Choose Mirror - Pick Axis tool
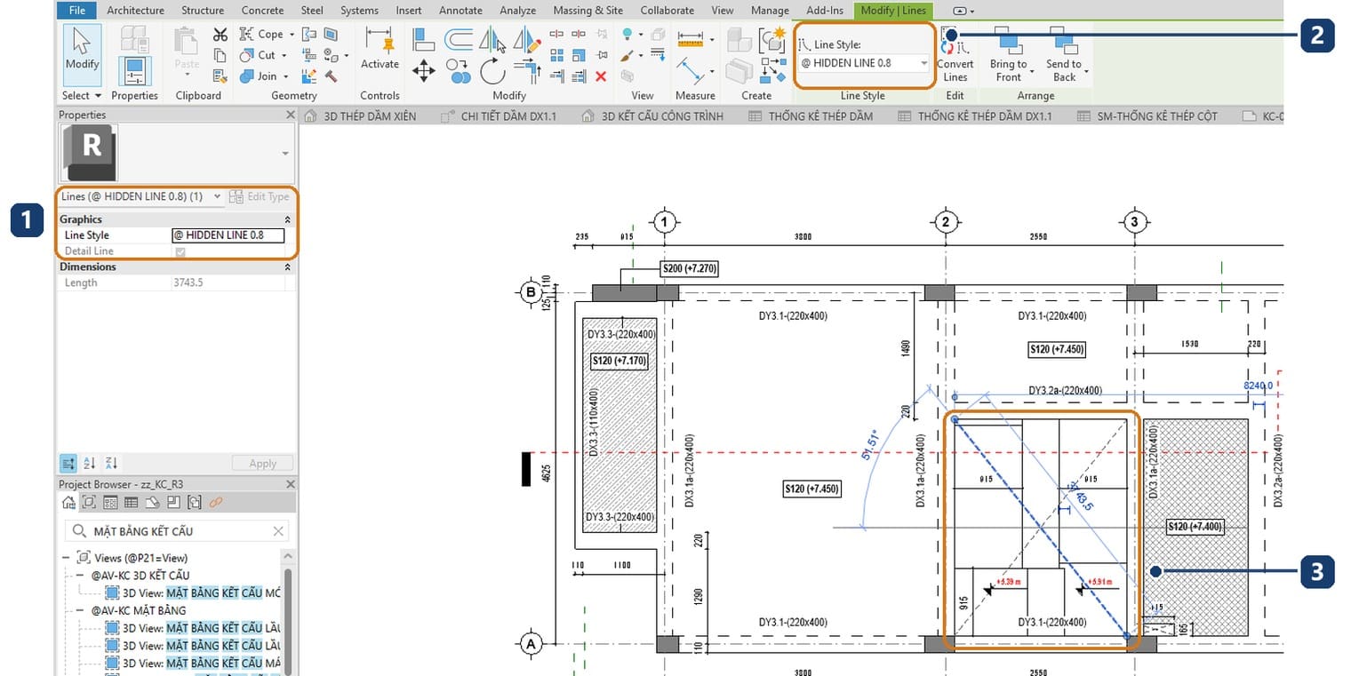Image resolution: width=1351 pixels, height=676 pixels. tap(492, 39)
